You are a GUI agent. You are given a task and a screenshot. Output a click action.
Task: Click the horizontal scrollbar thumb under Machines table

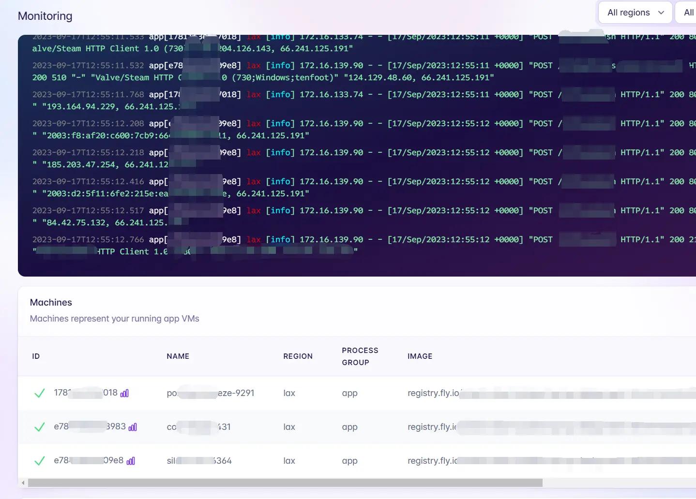[285, 483]
